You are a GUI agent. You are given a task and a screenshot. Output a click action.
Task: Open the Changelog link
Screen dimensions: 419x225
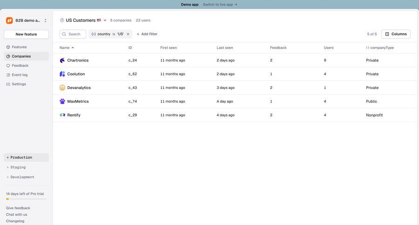pos(15,221)
